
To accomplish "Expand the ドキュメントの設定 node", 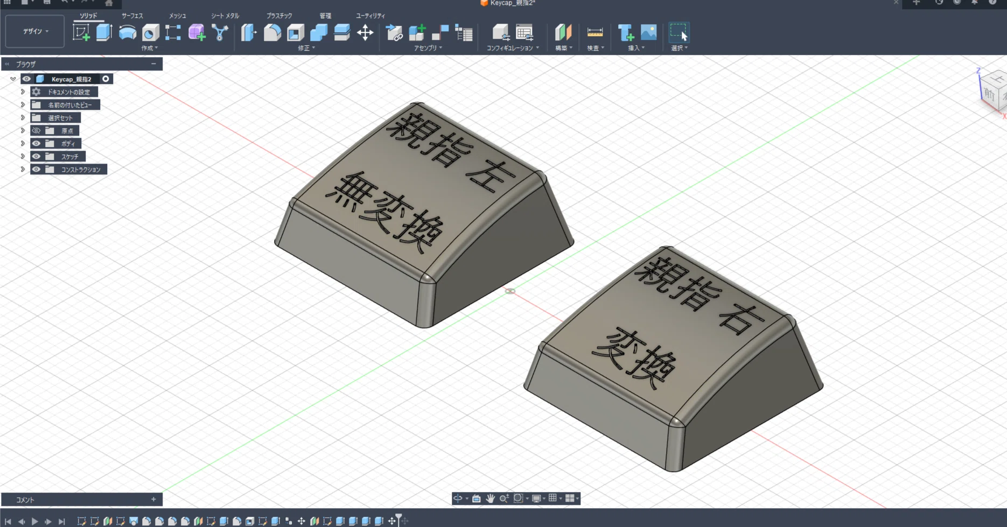I will click(x=23, y=92).
